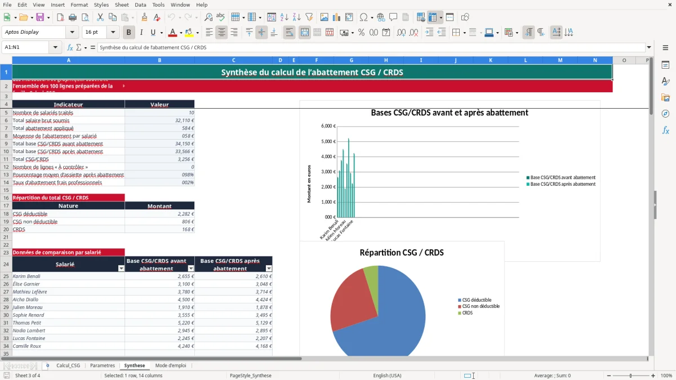Click PageStyle_Synthese in status bar
The width and height of the screenshot is (676, 380).
(x=251, y=375)
